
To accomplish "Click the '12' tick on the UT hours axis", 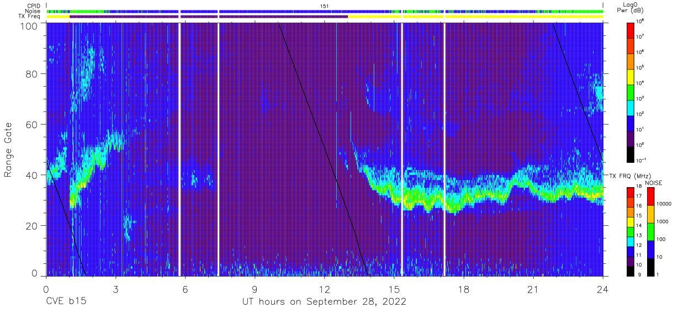I will pos(325,289).
